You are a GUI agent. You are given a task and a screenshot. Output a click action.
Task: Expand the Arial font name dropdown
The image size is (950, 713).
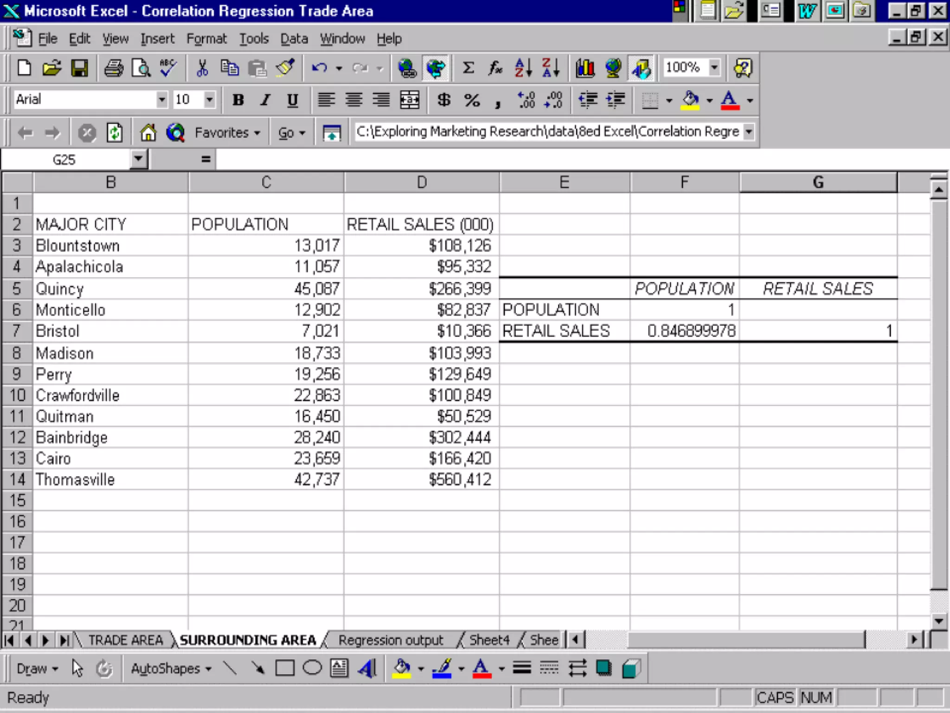coord(161,99)
